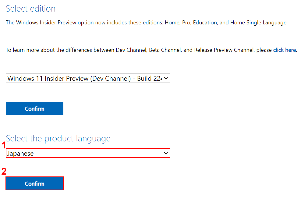Click the word "Japanese" in the language box
Image resolution: width=301 pixels, height=199 pixels.
click(x=20, y=154)
